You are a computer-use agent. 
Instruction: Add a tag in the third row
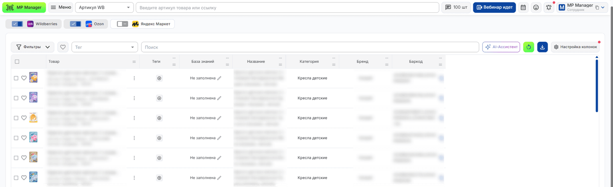coord(159,118)
